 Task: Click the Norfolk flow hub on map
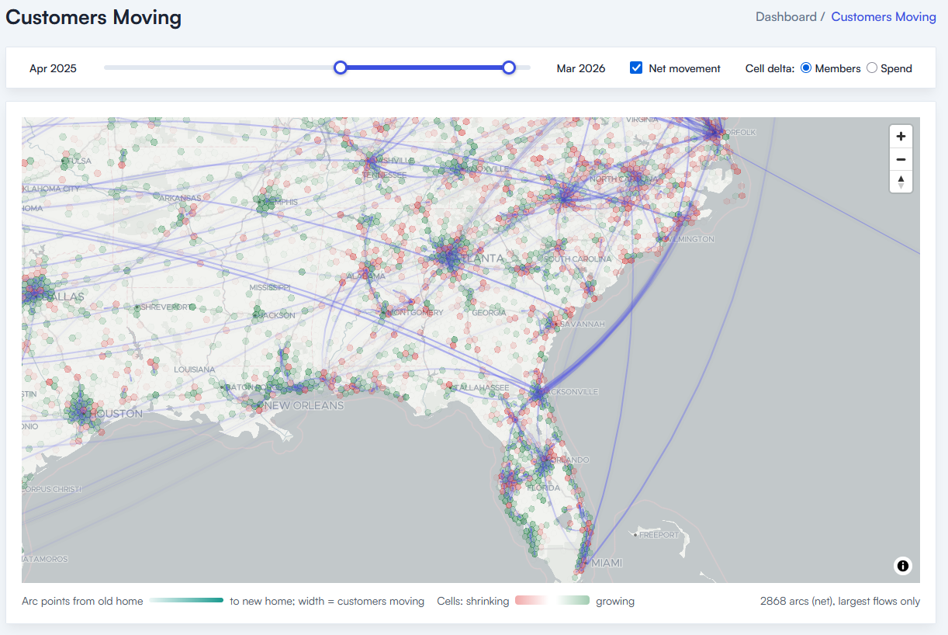coord(712,133)
